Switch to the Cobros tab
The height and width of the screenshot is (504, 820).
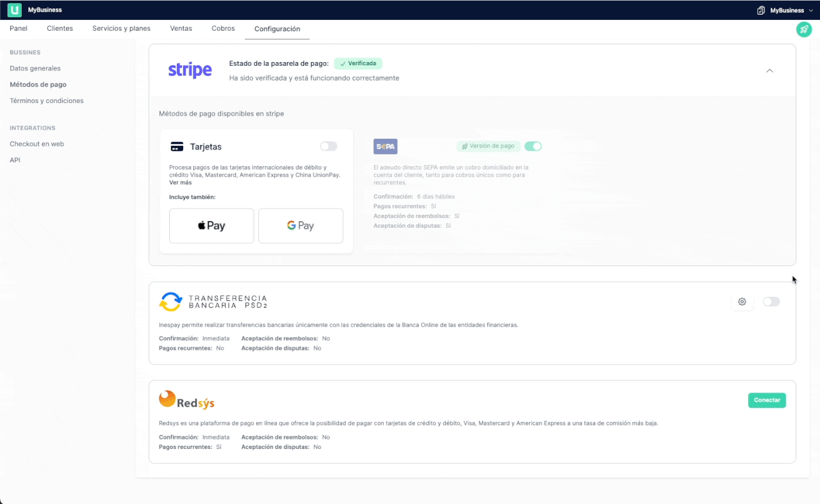[x=223, y=29]
